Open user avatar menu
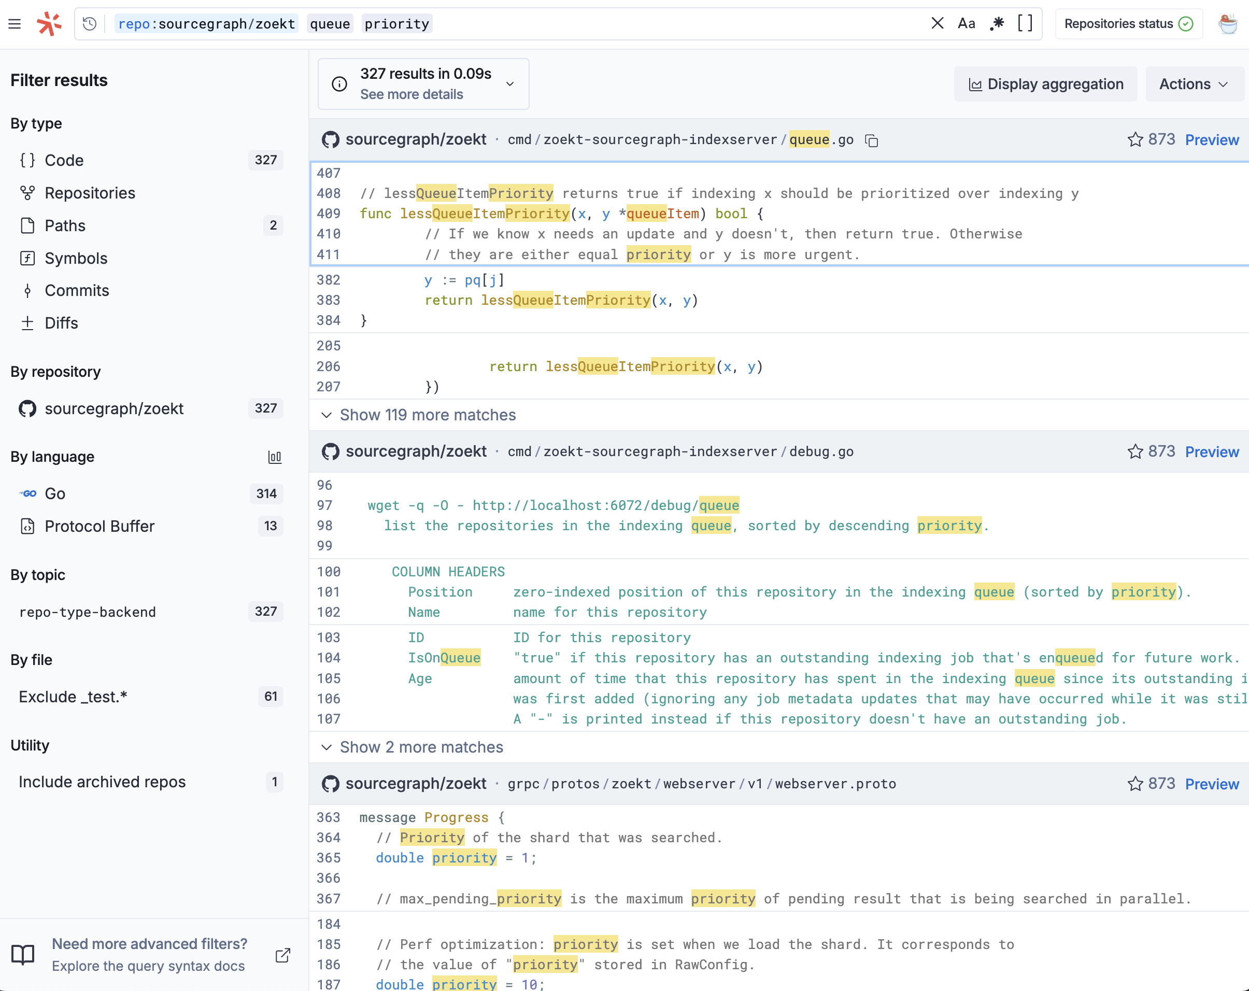The width and height of the screenshot is (1249, 991). 1228,24
